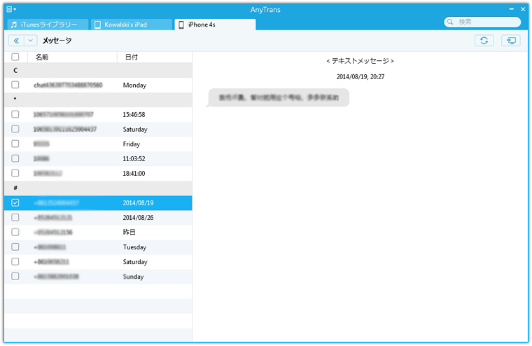Focus the 検索 search field
The height and width of the screenshot is (346, 532).
coord(482,22)
